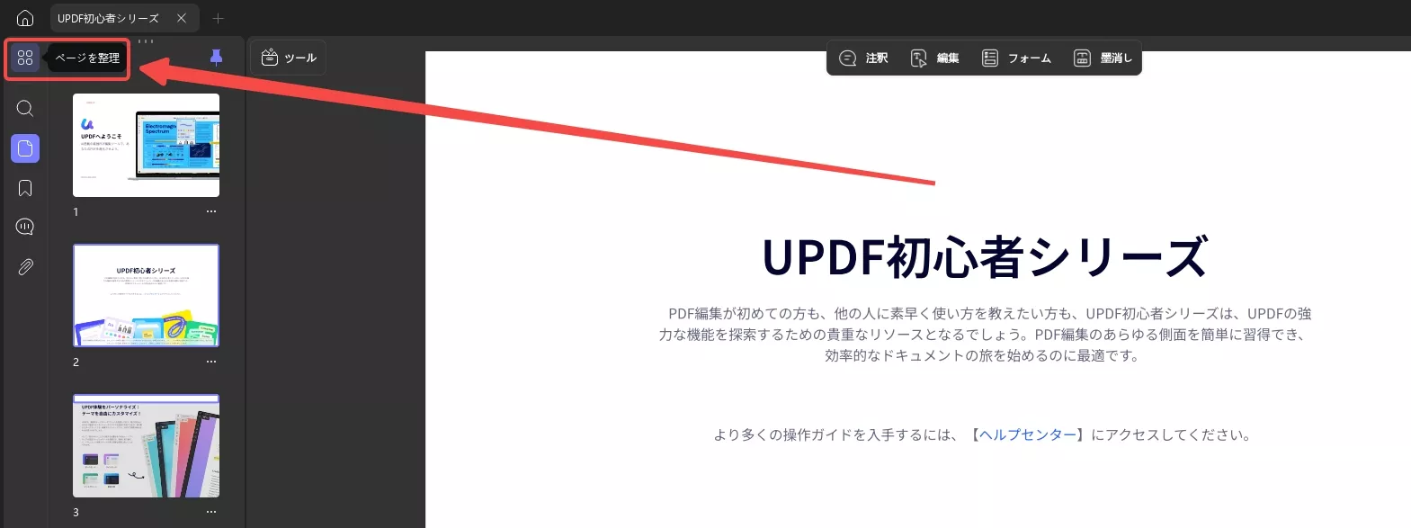
Task: Select the 注釈 annotation mode
Action: (x=863, y=58)
